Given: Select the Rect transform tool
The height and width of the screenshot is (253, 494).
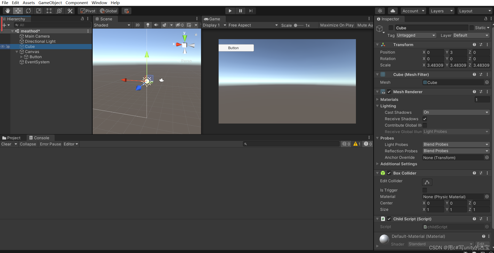Looking at the screenshot, I should (x=49, y=11).
